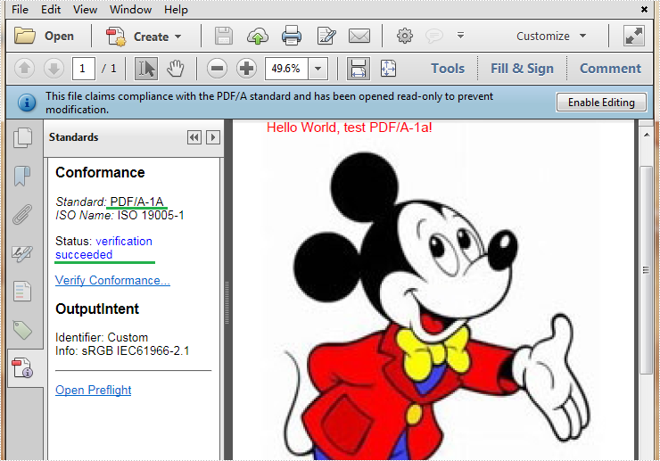Click the Open button label

coord(60,37)
